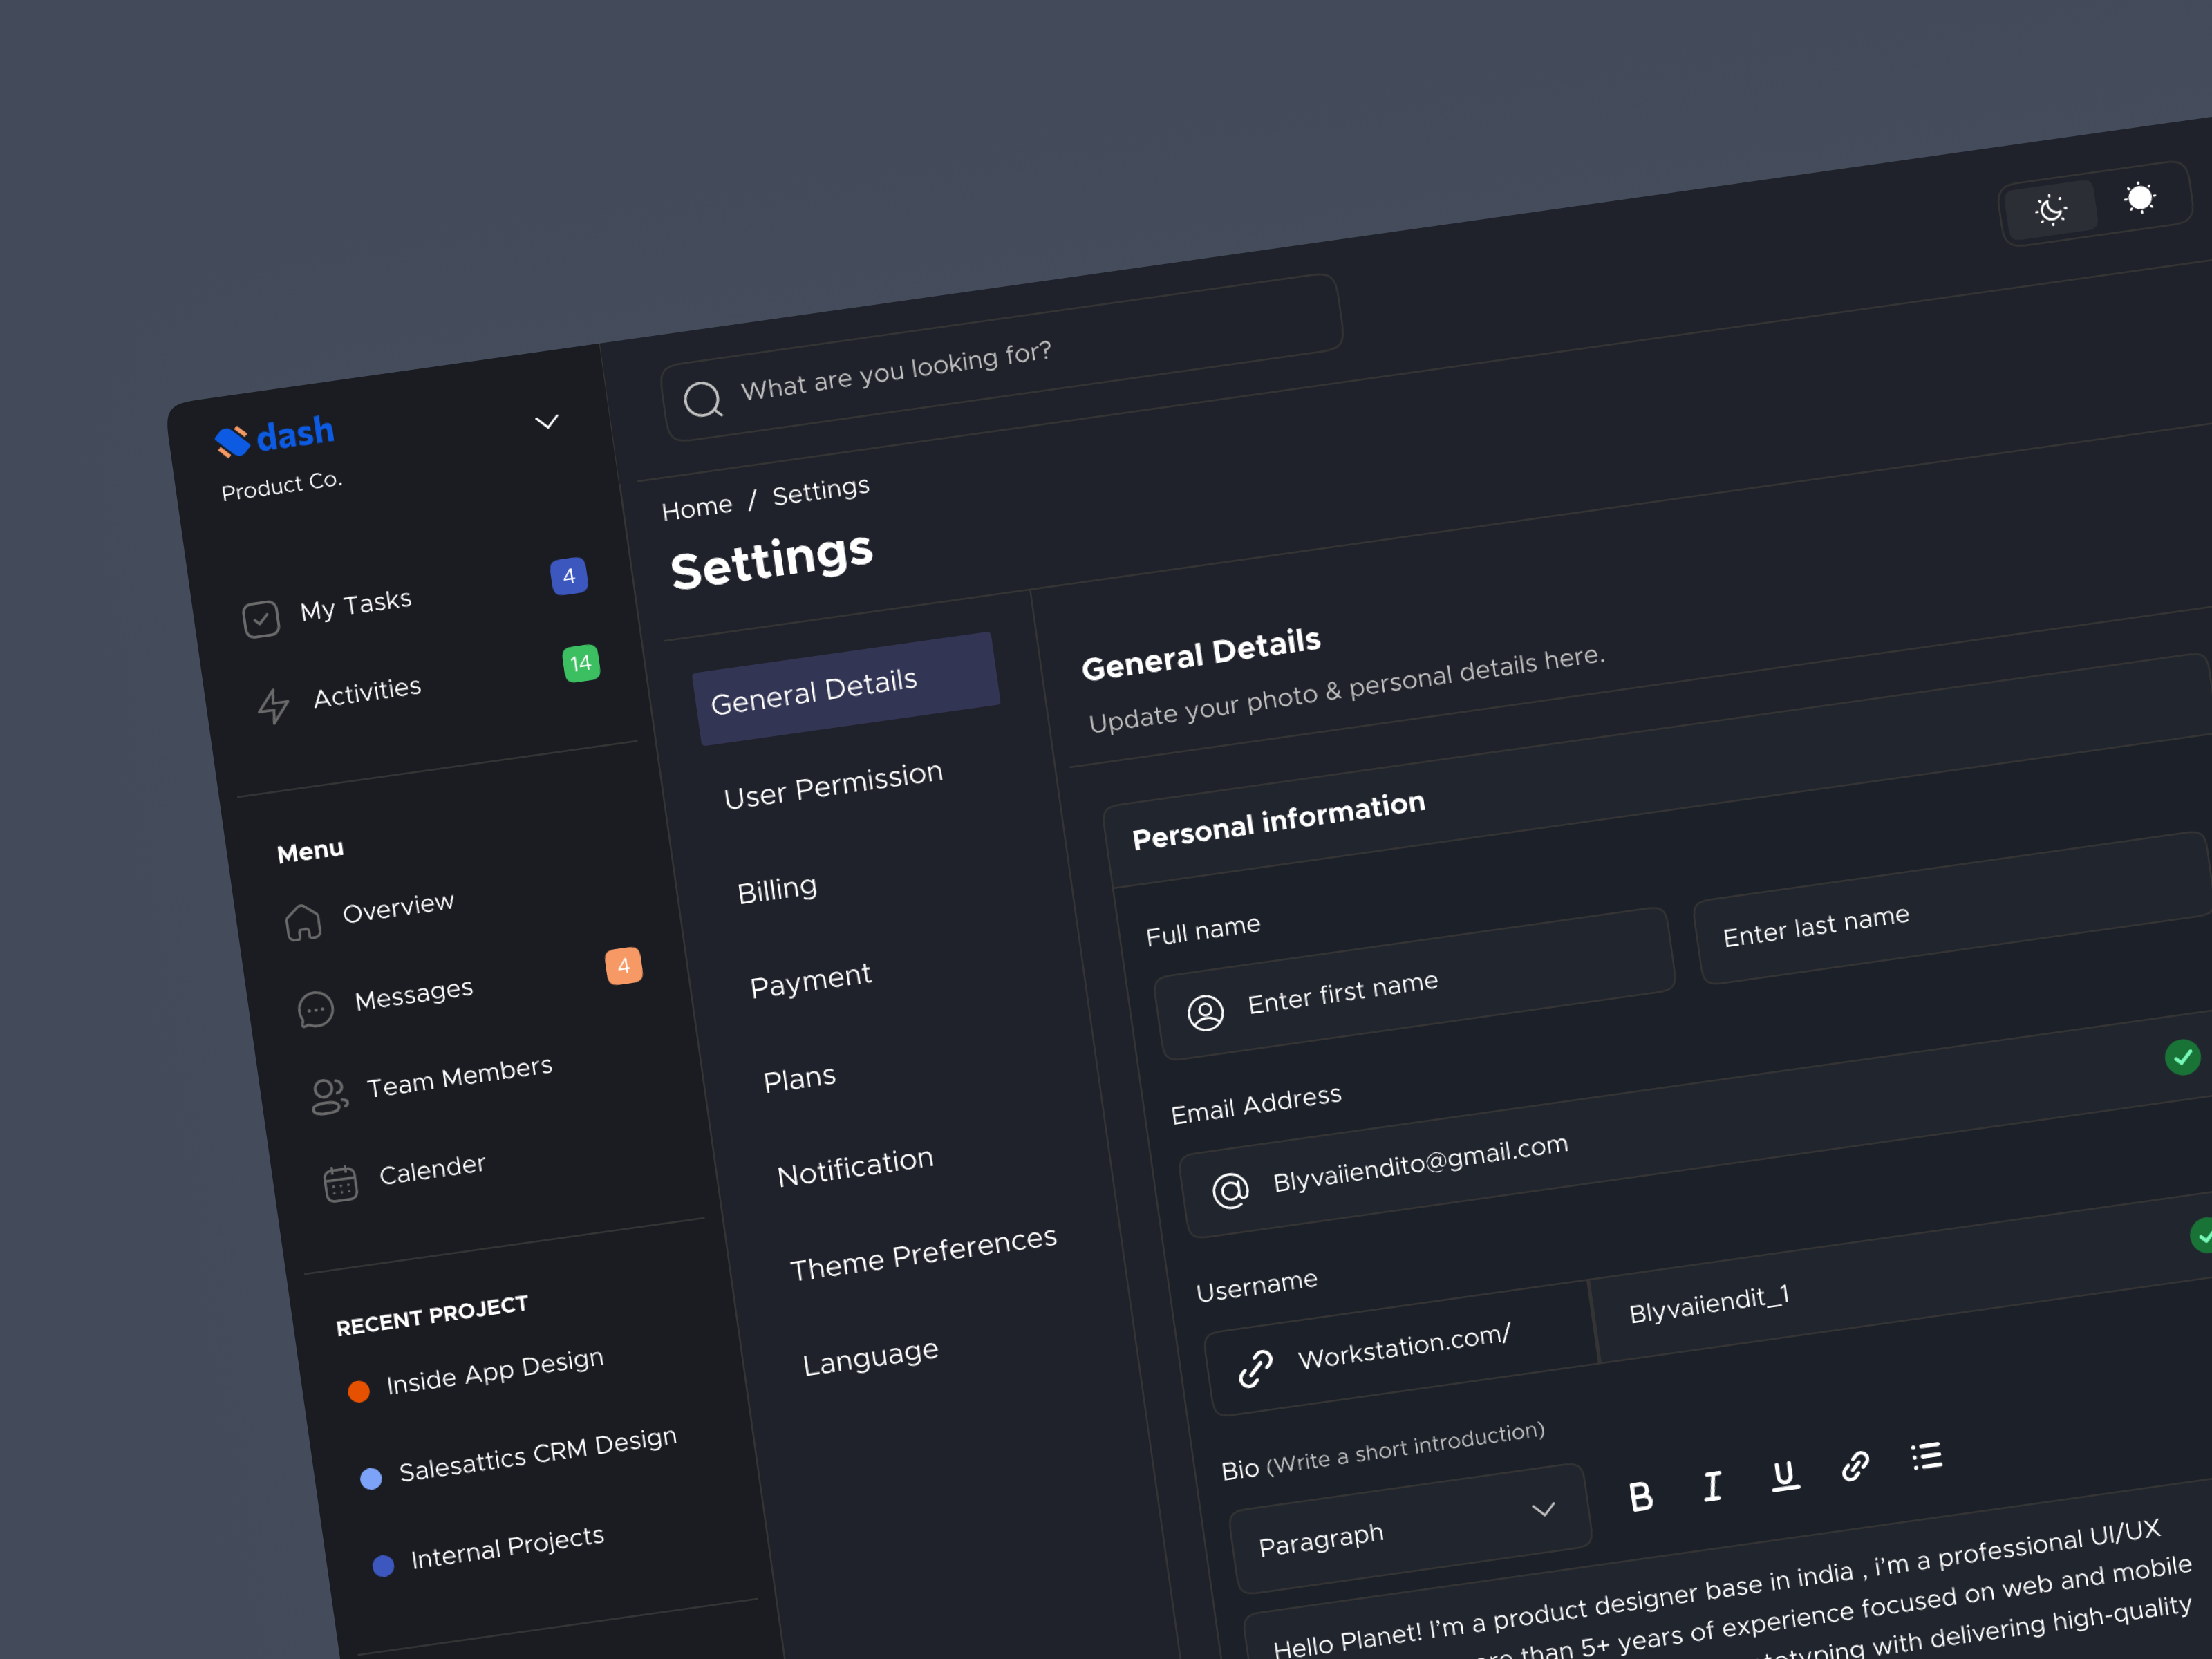Select the General Details settings tab
The image size is (2212, 1659).
(x=846, y=688)
